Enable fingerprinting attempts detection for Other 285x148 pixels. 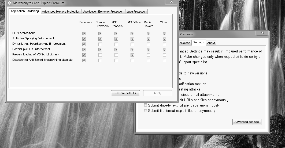165,60
